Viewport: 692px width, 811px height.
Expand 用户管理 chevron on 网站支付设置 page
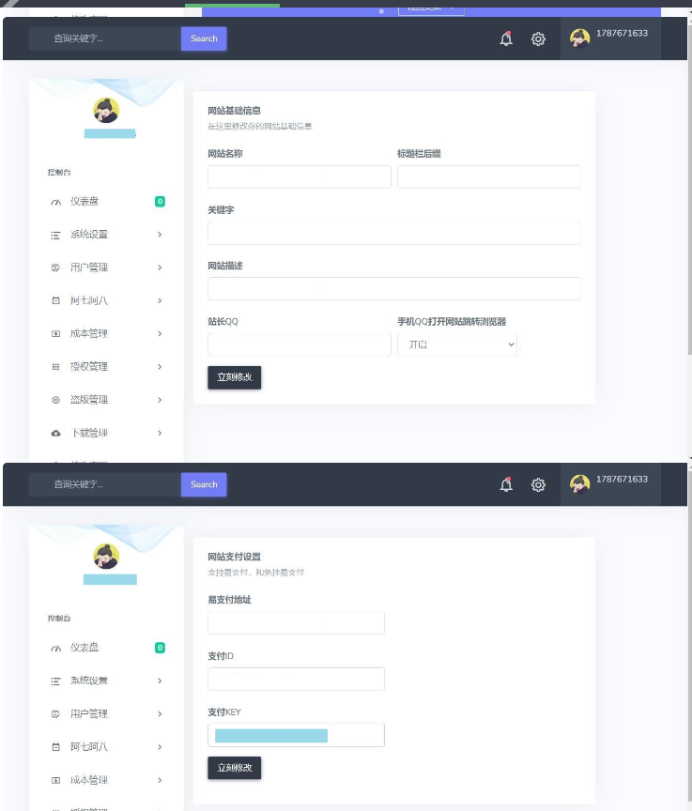(x=160, y=713)
